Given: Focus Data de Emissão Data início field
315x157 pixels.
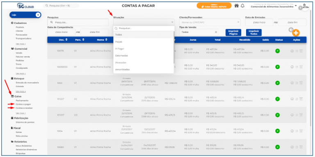Looking at the screenshot, I should [x=259, y=22].
